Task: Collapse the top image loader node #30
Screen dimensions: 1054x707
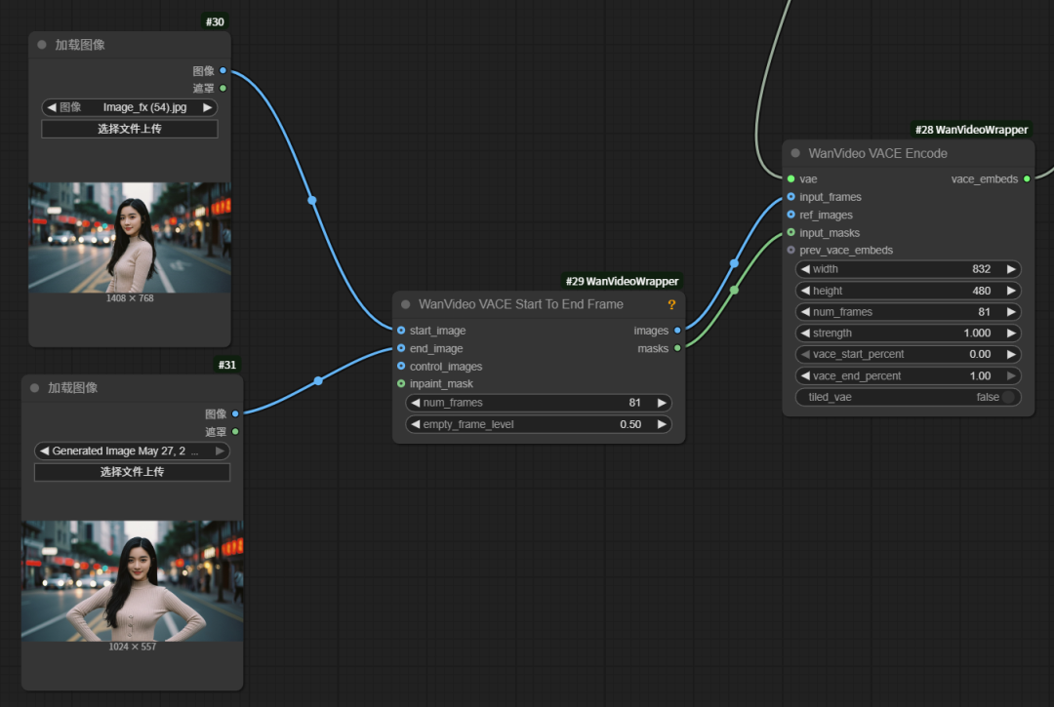Action: click(42, 45)
